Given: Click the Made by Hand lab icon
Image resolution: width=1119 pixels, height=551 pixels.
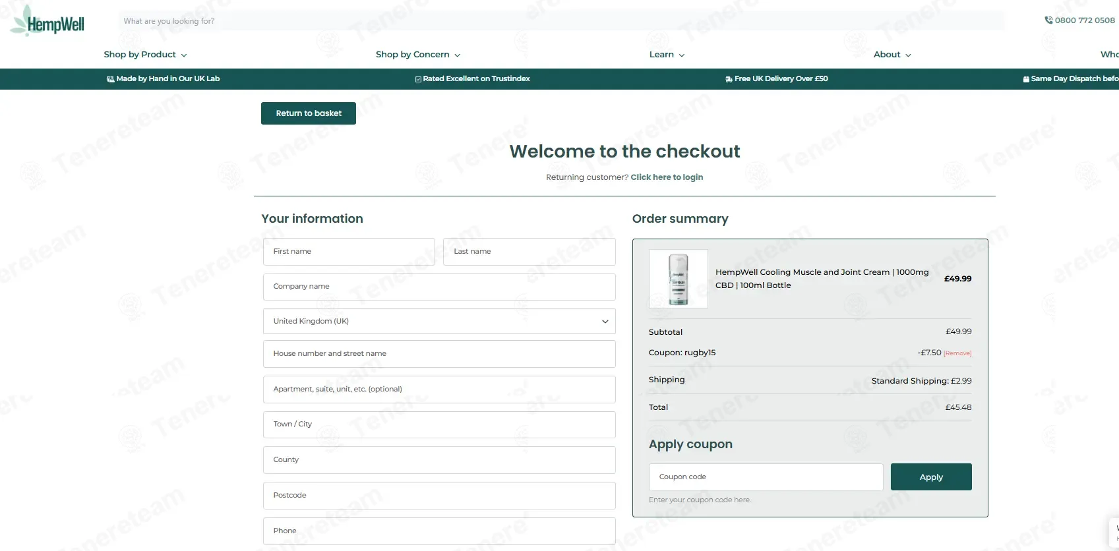Looking at the screenshot, I should (x=111, y=79).
